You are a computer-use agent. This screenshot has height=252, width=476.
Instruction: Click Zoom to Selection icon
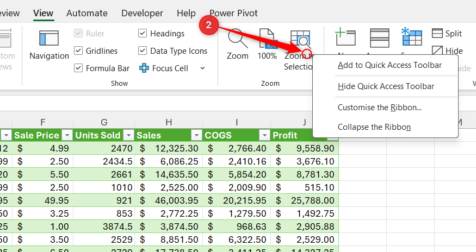[300, 38]
